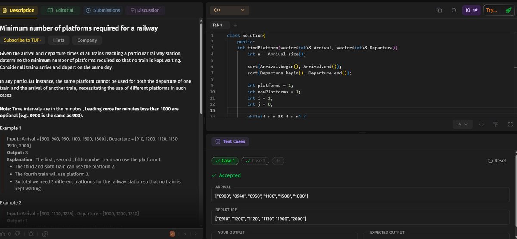Open the 10 streak star badge
The image size is (517, 239).
[471, 10]
